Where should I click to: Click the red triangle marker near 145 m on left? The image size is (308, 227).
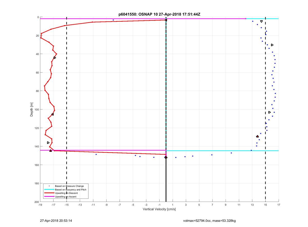51,151
